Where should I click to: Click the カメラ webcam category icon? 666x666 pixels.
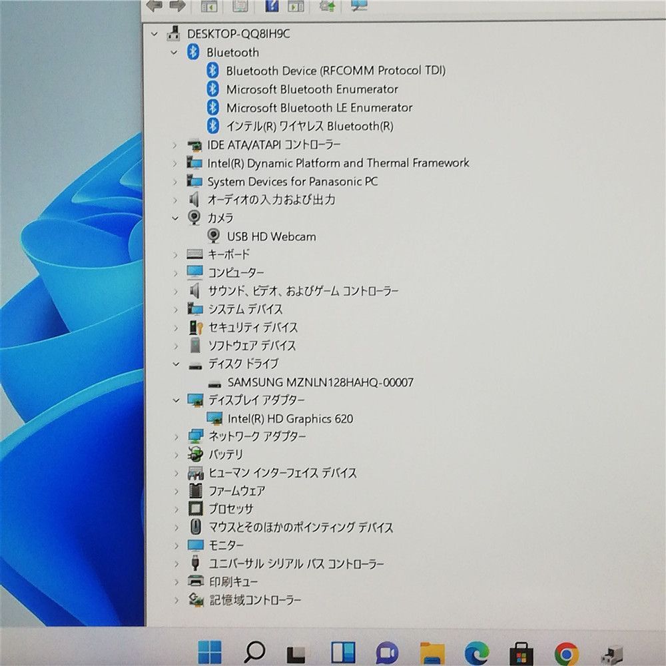194,218
